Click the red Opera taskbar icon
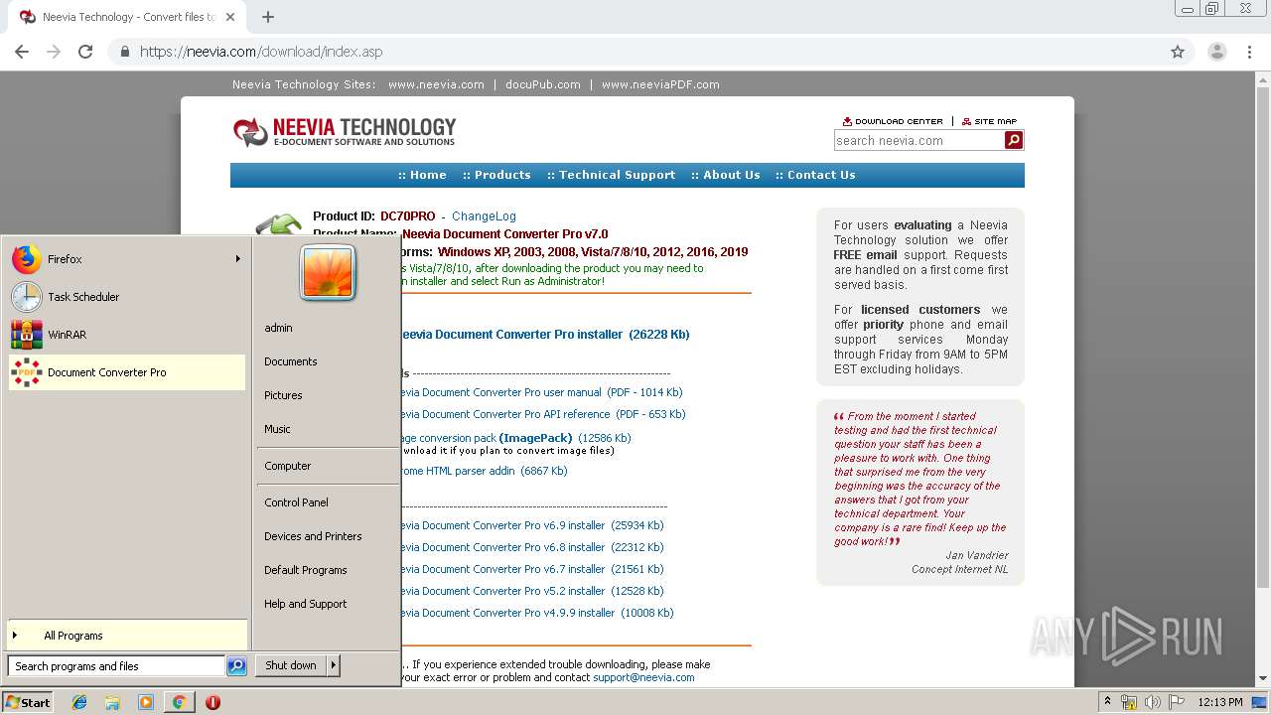 pyautogui.click(x=212, y=702)
